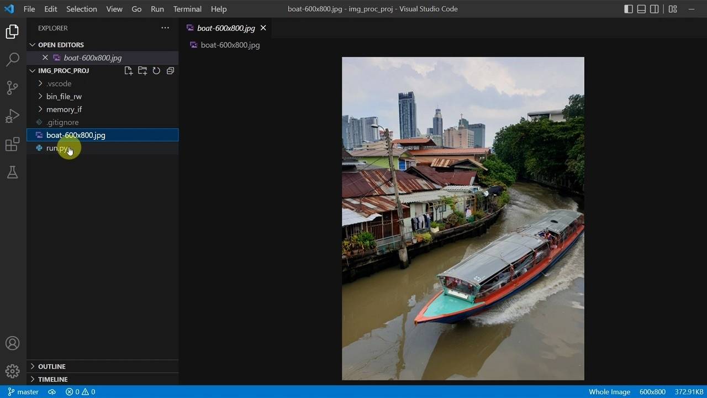The width and height of the screenshot is (707, 398).
Task: Open the Manage gear menu
Action: pos(12,371)
